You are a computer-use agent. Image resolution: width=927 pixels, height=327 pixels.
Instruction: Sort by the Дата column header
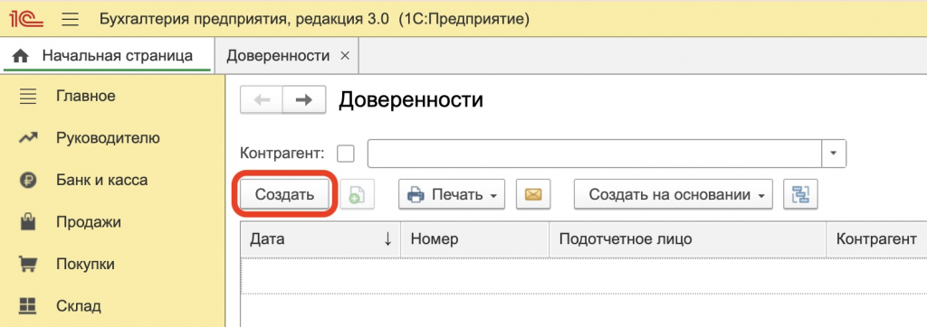click(320, 239)
